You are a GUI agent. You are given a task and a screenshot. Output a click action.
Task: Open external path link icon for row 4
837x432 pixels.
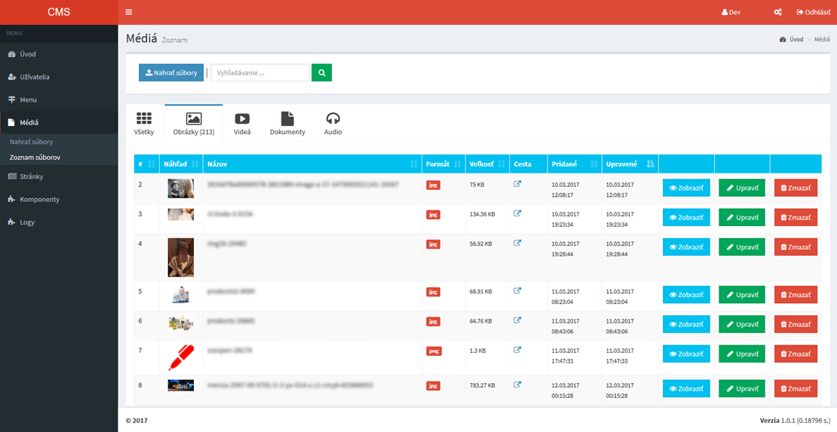pyautogui.click(x=517, y=243)
